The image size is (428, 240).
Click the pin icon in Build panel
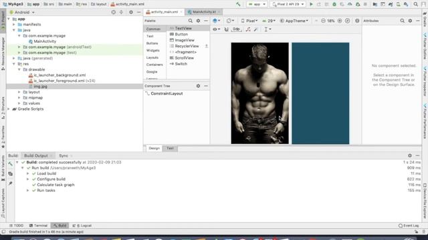pos(11,183)
